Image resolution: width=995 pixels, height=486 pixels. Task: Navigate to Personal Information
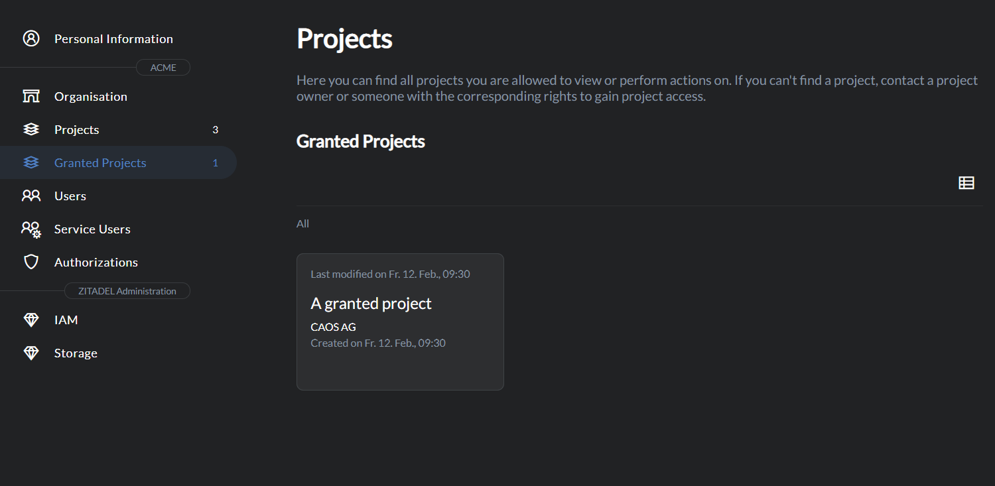pyautogui.click(x=113, y=38)
